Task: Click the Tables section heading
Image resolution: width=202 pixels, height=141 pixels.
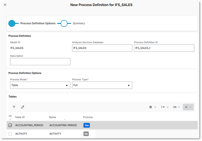Action: (13, 97)
